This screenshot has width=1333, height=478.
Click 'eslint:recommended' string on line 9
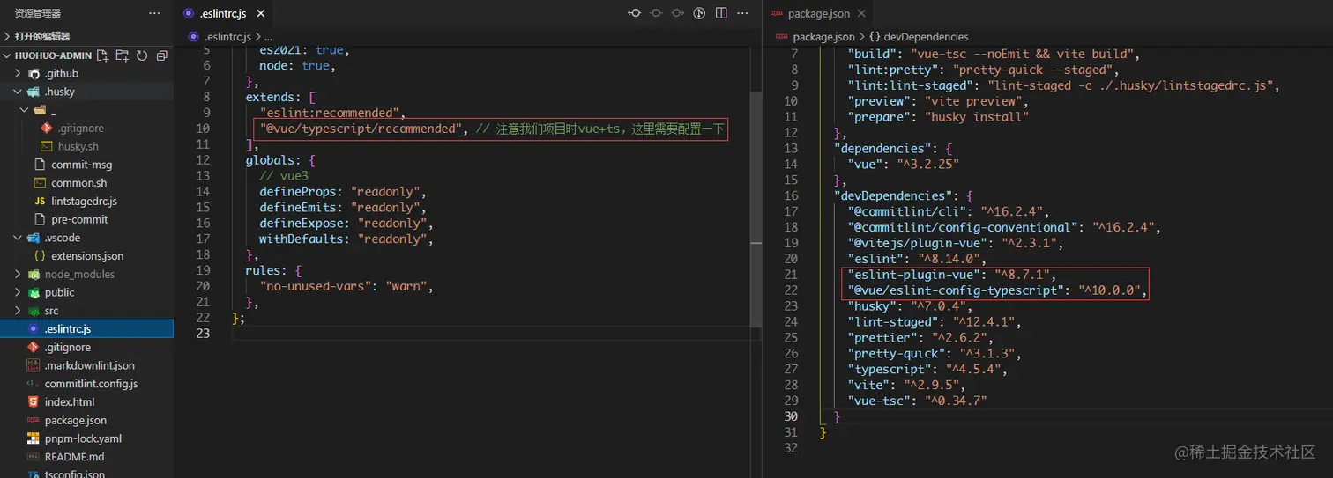(331, 113)
